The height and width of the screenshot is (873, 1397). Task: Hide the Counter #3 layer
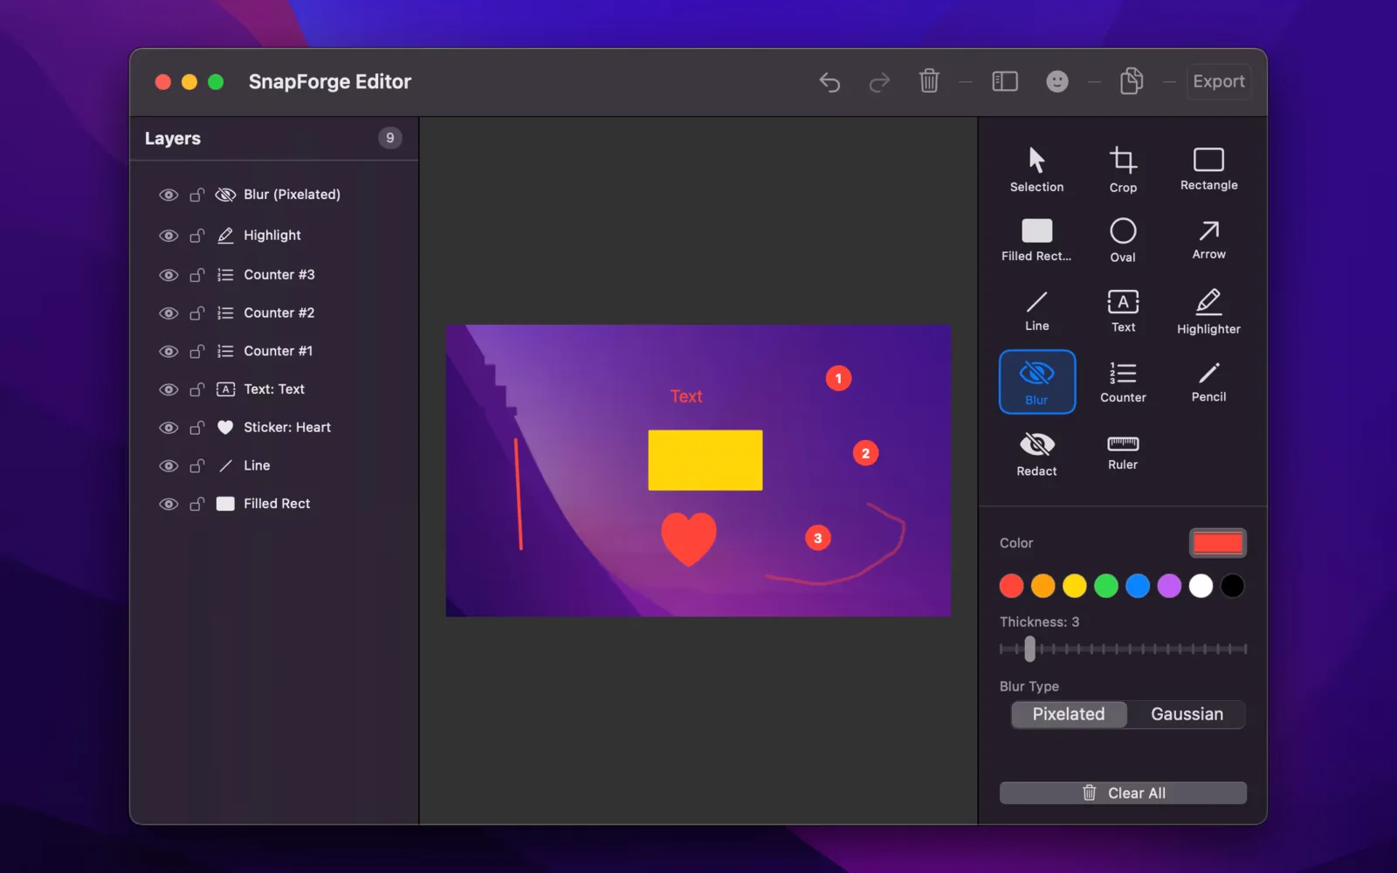click(169, 275)
